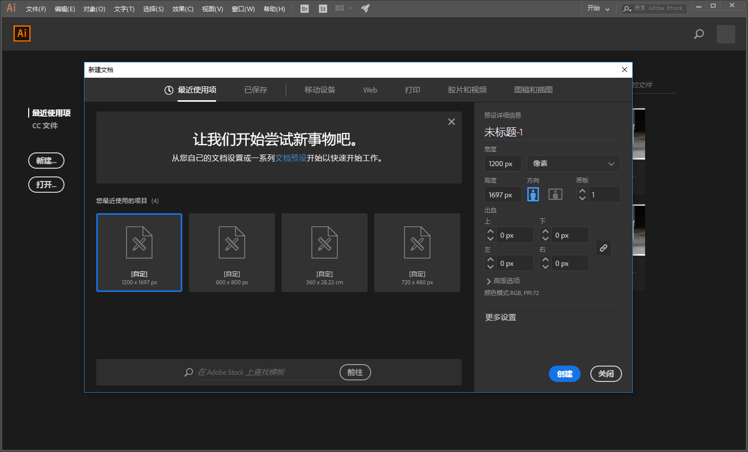Increase the artboard count stepper
Image resolution: width=748 pixels, height=452 pixels.
(582, 191)
